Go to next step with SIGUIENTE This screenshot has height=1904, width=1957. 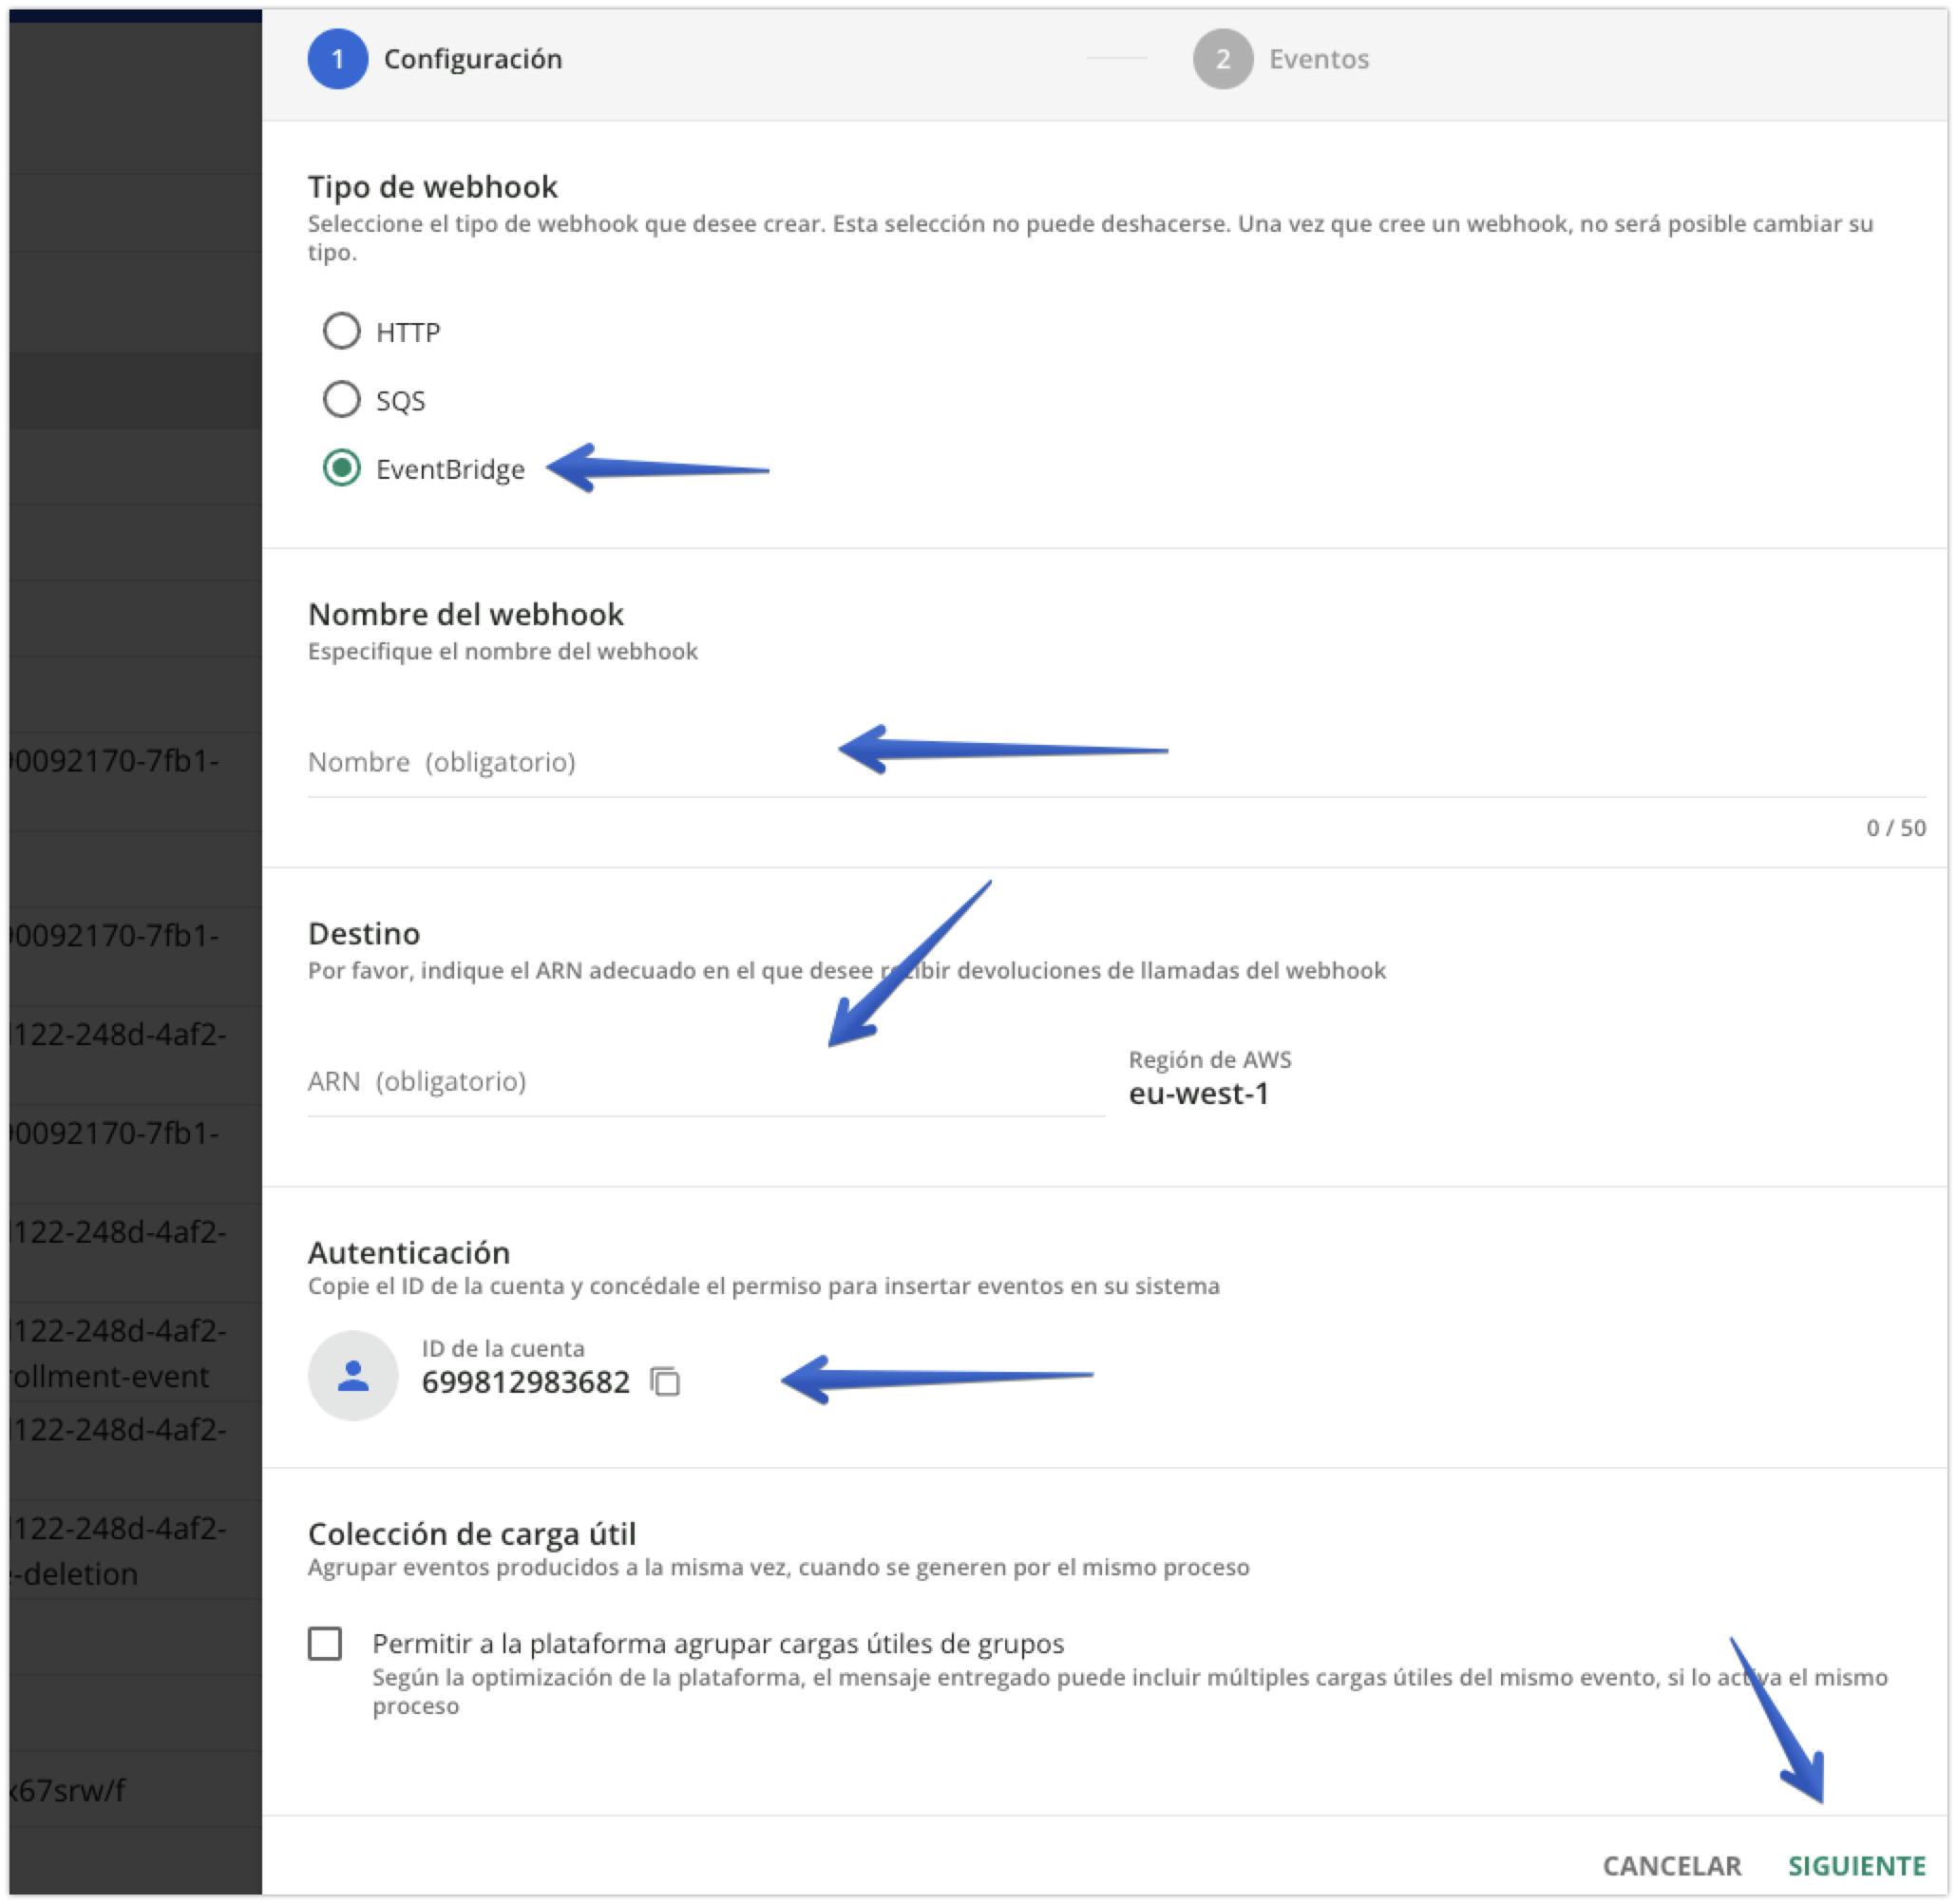pyautogui.click(x=1856, y=1866)
